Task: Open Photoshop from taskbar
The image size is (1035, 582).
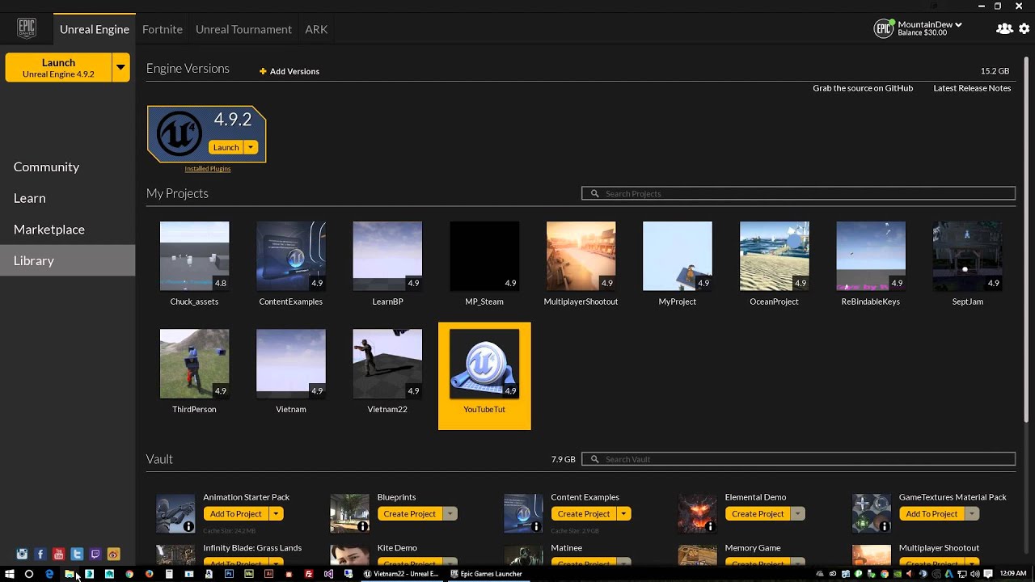Action: pos(229,574)
